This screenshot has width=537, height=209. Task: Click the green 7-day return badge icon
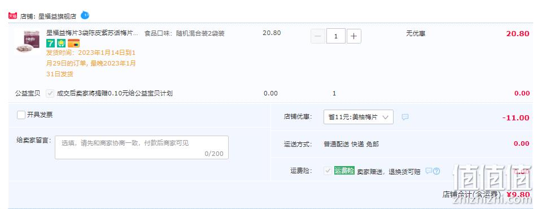pyautogui.click(x=50, y=43)
